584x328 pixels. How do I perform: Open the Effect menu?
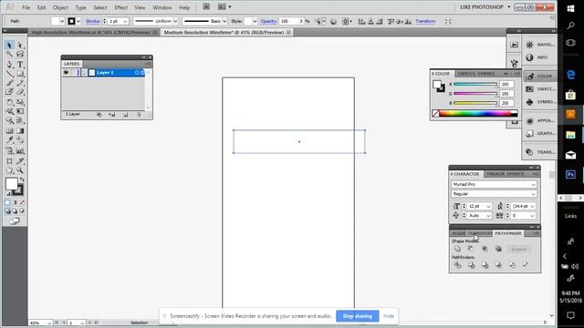coord(120,7)
